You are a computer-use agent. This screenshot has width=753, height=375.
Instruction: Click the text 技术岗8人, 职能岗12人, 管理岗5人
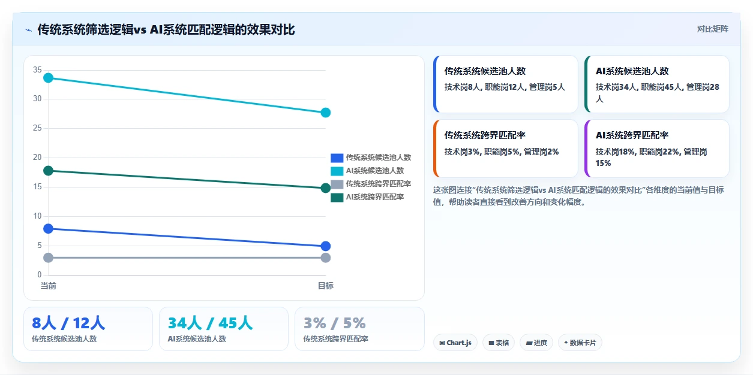pos(505,87)
